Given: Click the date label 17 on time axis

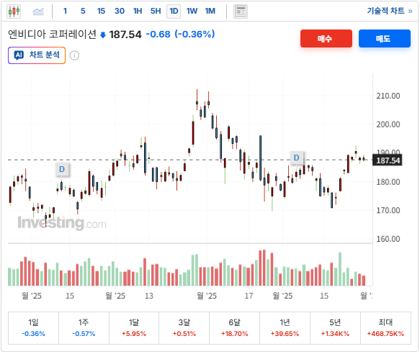Looking at the screenshot, I should click(249, 296).
